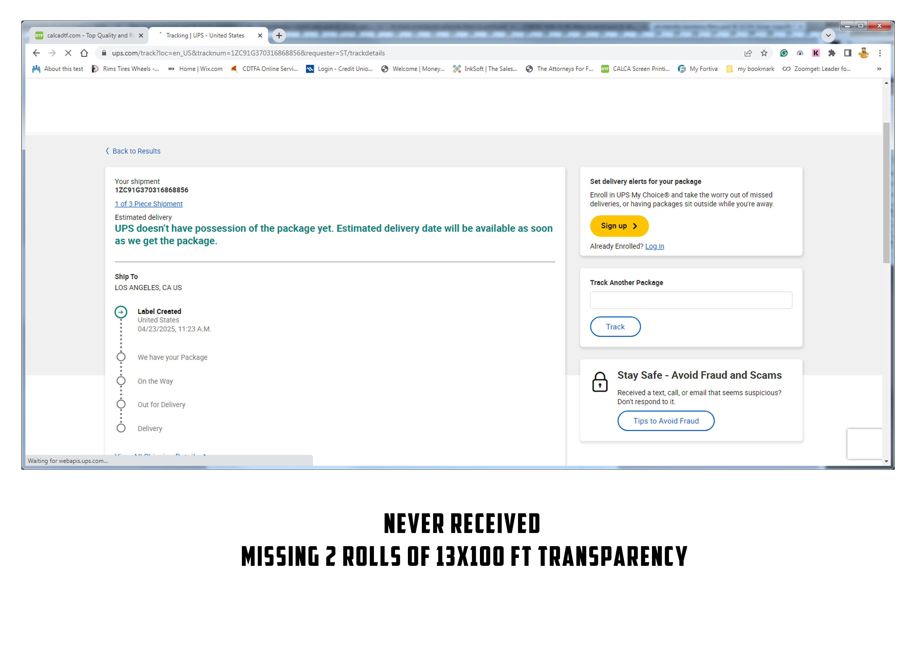This screenshot has height=657, width=904.
Task: Open Rims Tires Wheels bookmark
Action: (125, 69)
